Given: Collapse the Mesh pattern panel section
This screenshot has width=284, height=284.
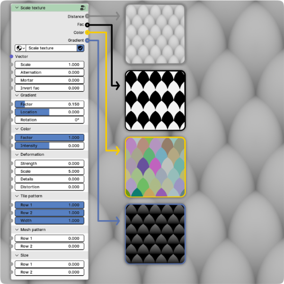Looking at the screenshot, I should [x=17, y=230].
